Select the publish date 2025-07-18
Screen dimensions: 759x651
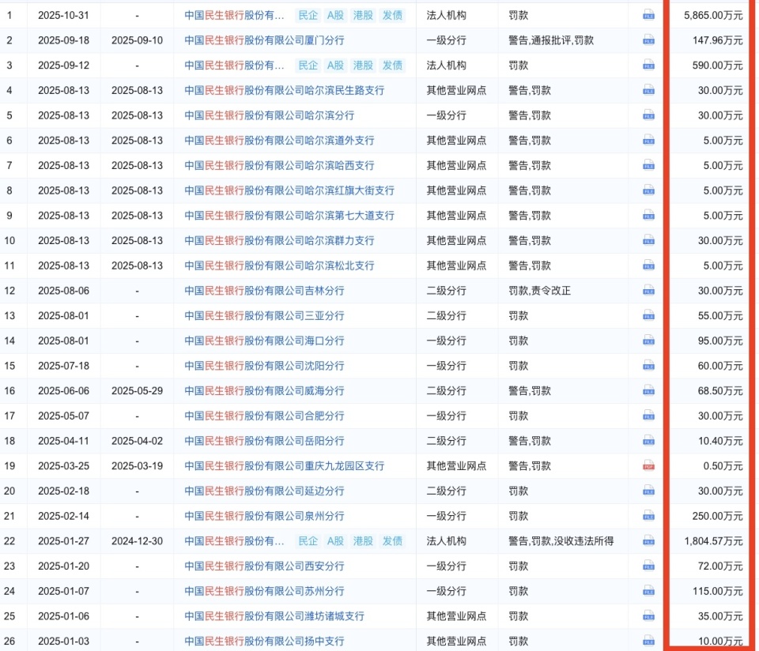pyautogui.click(x=63, y=366)
